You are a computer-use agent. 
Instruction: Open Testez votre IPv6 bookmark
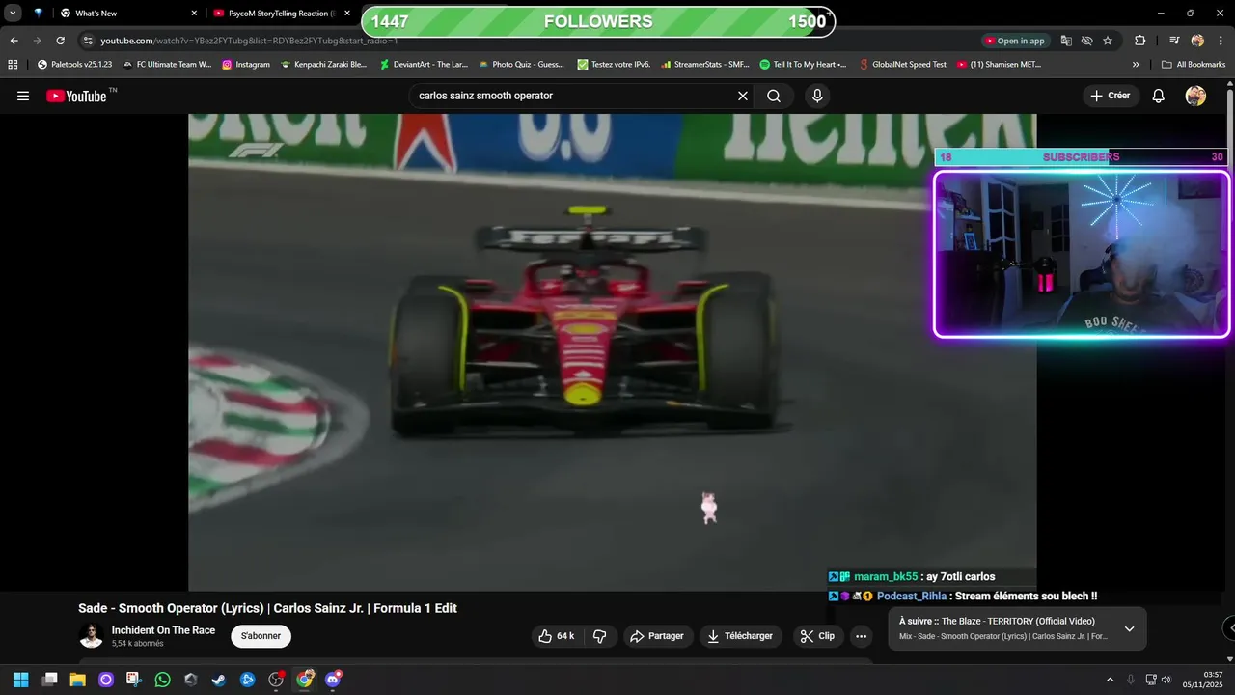[614, 65]
